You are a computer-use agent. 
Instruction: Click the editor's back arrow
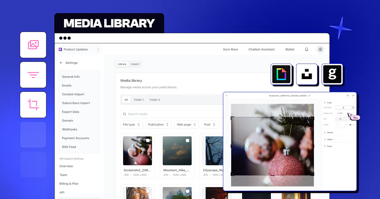(226, 95)
